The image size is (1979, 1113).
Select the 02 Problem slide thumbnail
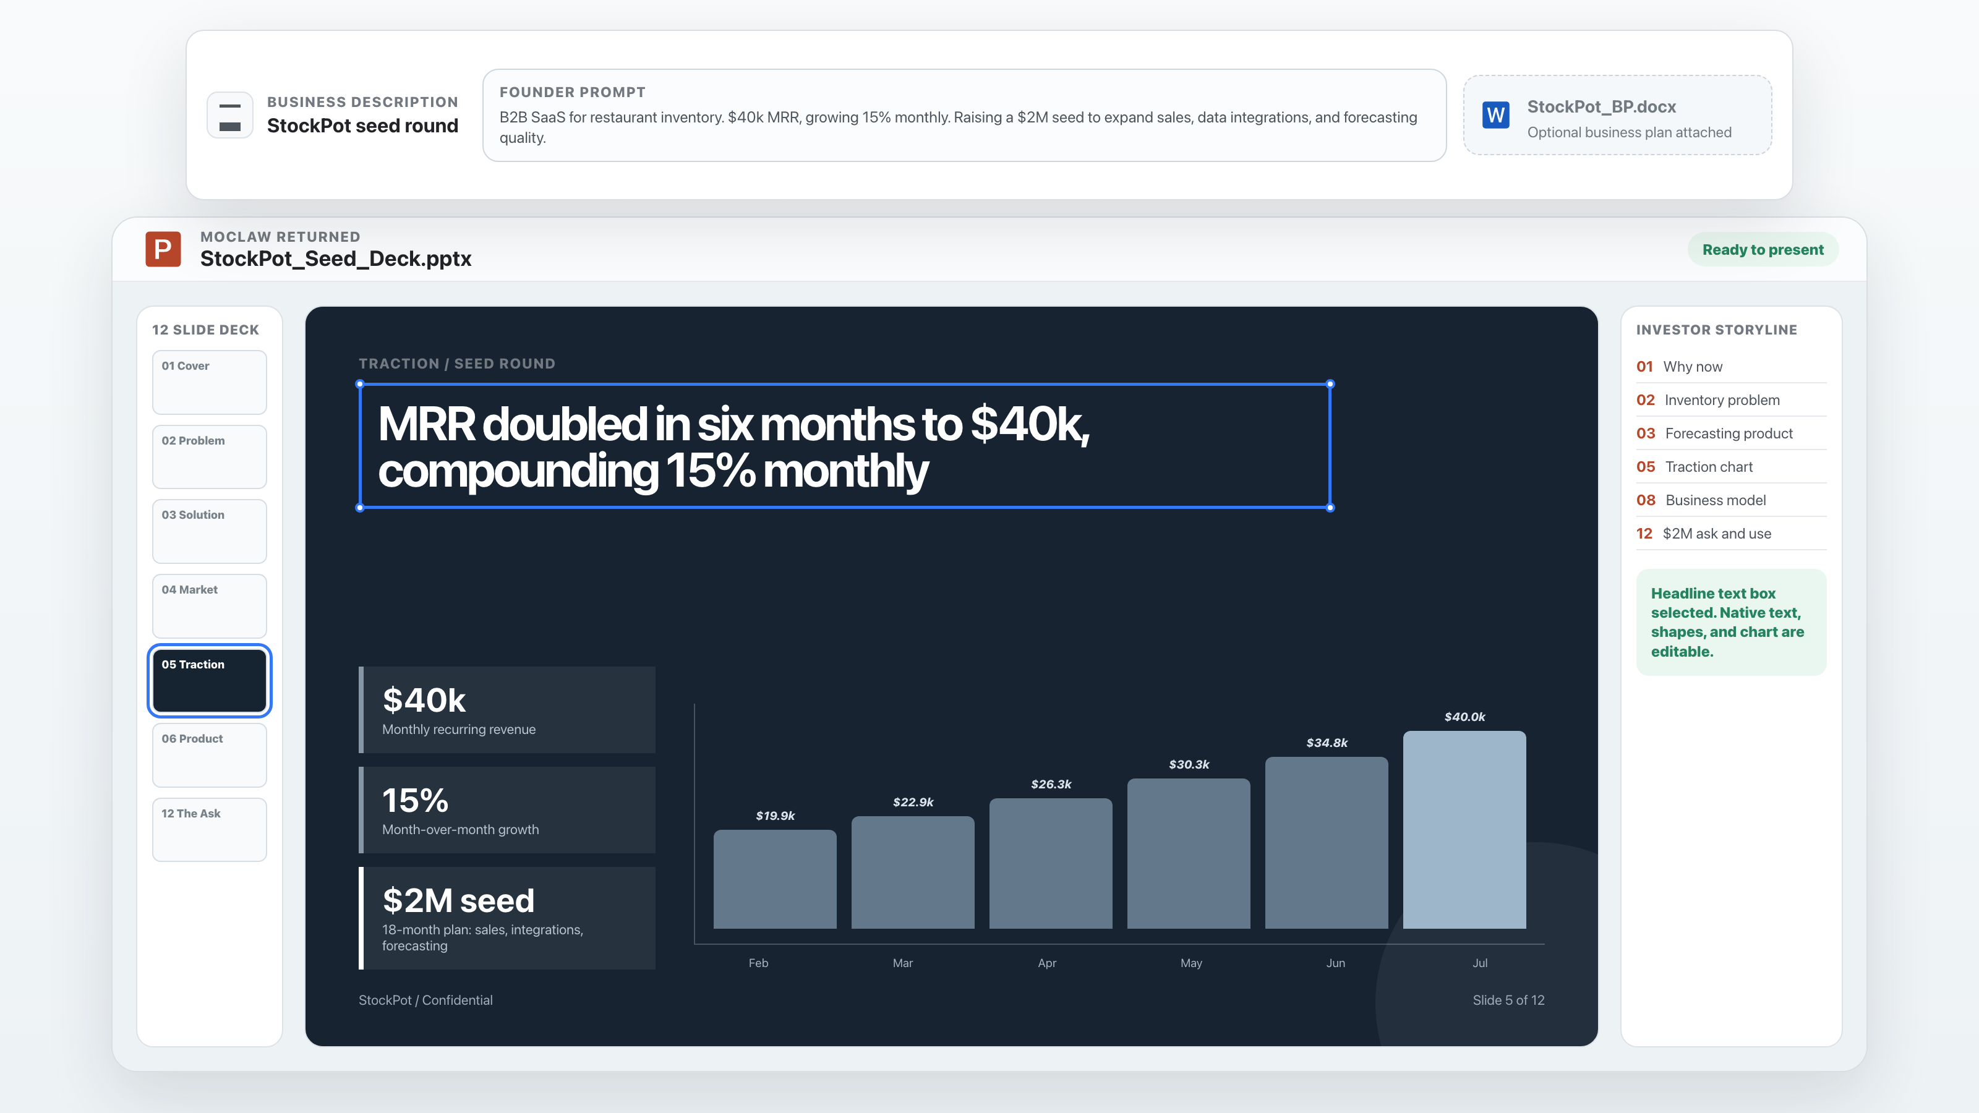[x=210, y=457]
